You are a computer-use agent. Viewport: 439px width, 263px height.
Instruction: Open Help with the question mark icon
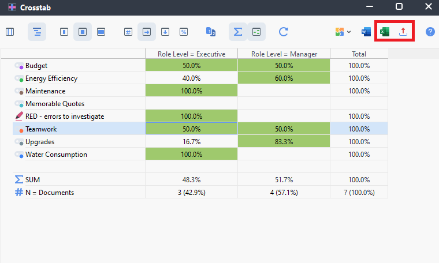[x=430, y=32]
